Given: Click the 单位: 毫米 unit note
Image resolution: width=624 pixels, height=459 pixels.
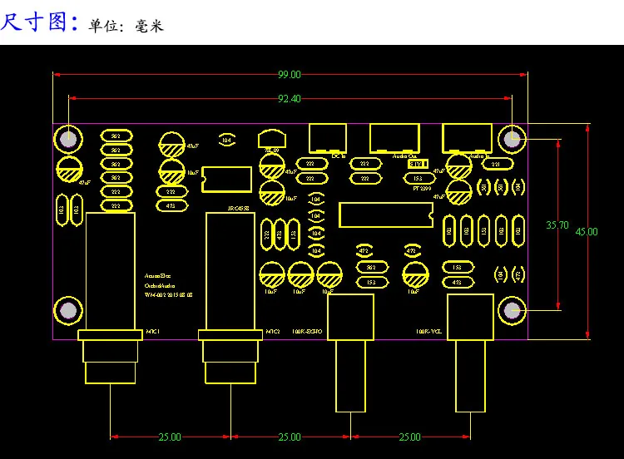Looking at the screenshot, I should click(126, 27).
